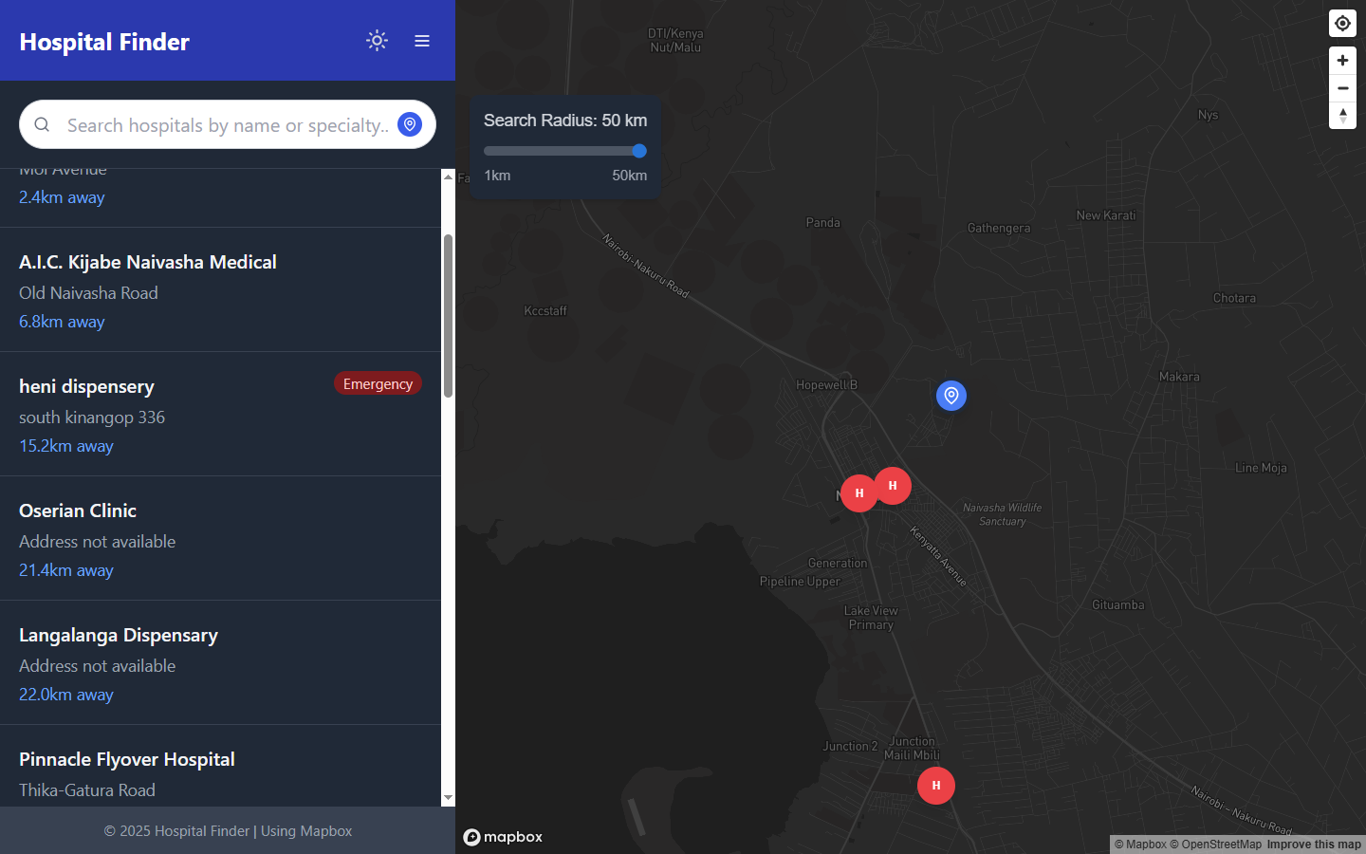Click the Chotara map label
The width and height of the screenshot is (1366, 854).
1234,298
